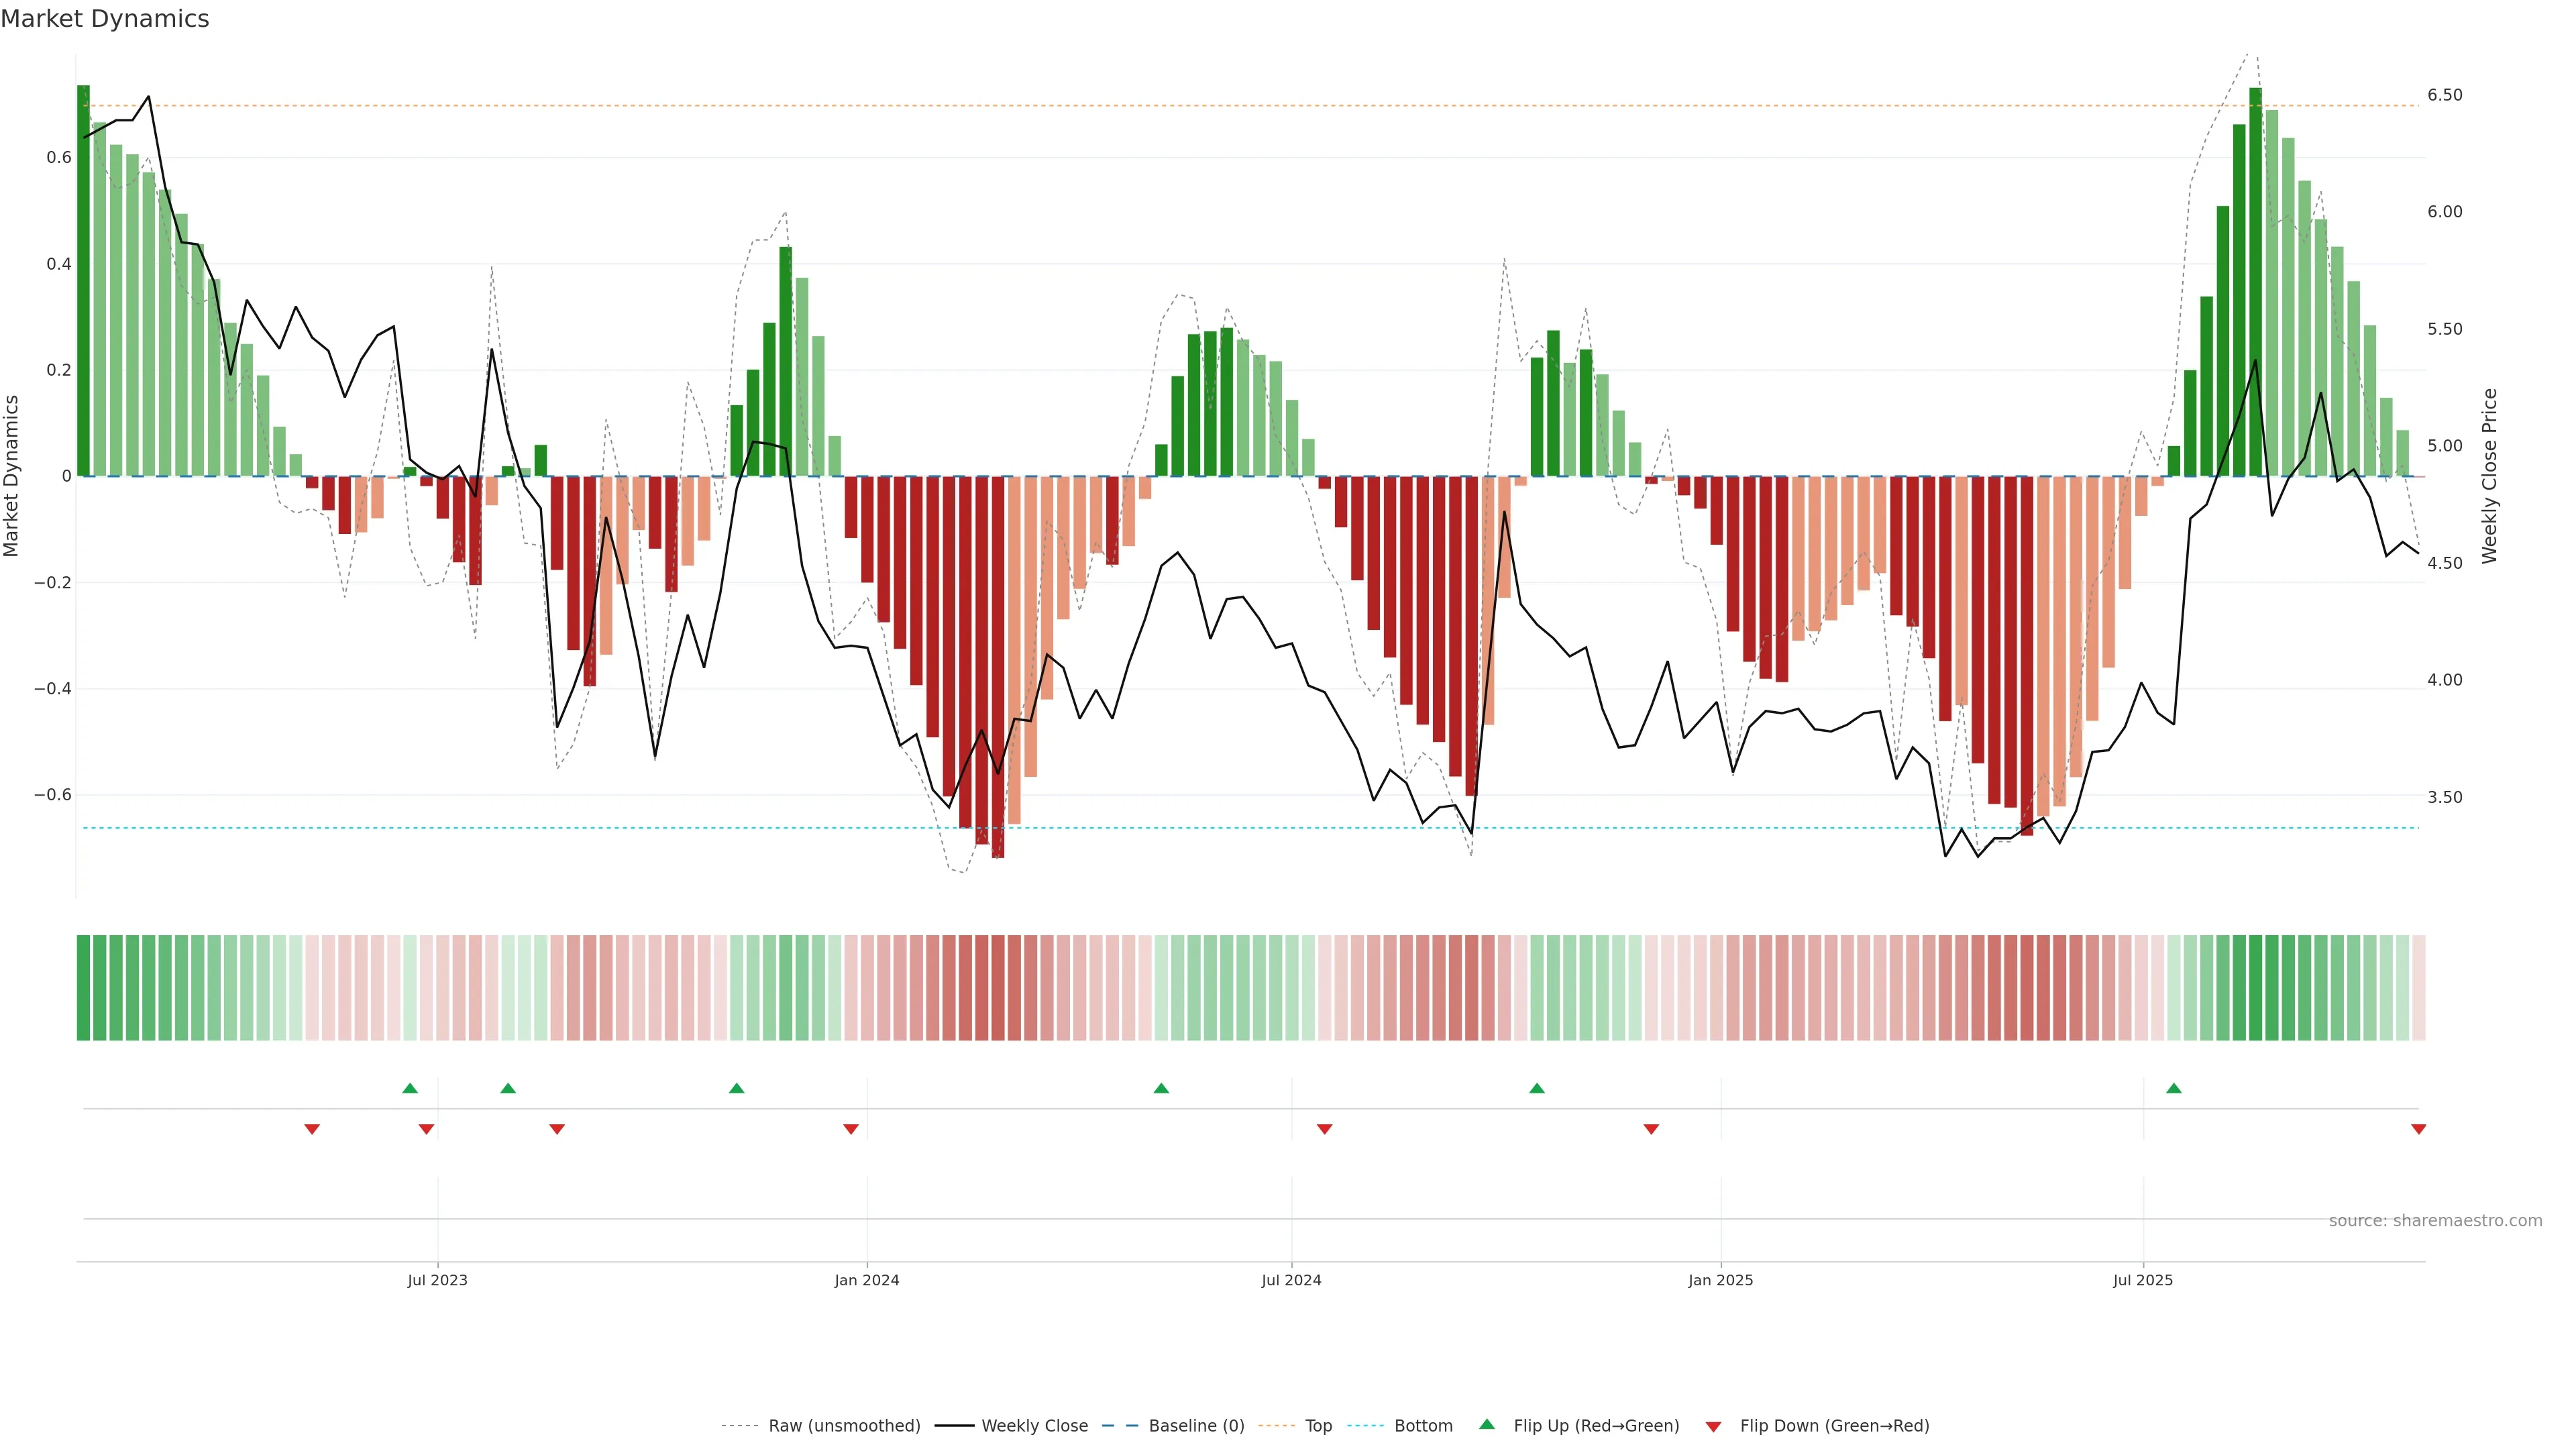Click the Market Dynamics chart title
The width and height of the screenshot is (2576, 1449).
(x=105, y=19)
